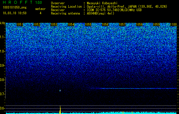179x114 pixels.
Task: Click the 0.8 kHz axis label
Action: click(2, 80)
